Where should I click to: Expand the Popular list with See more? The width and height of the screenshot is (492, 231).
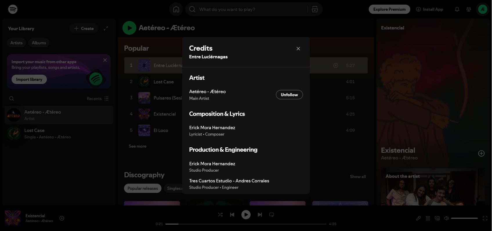click(x=138, y=146)
